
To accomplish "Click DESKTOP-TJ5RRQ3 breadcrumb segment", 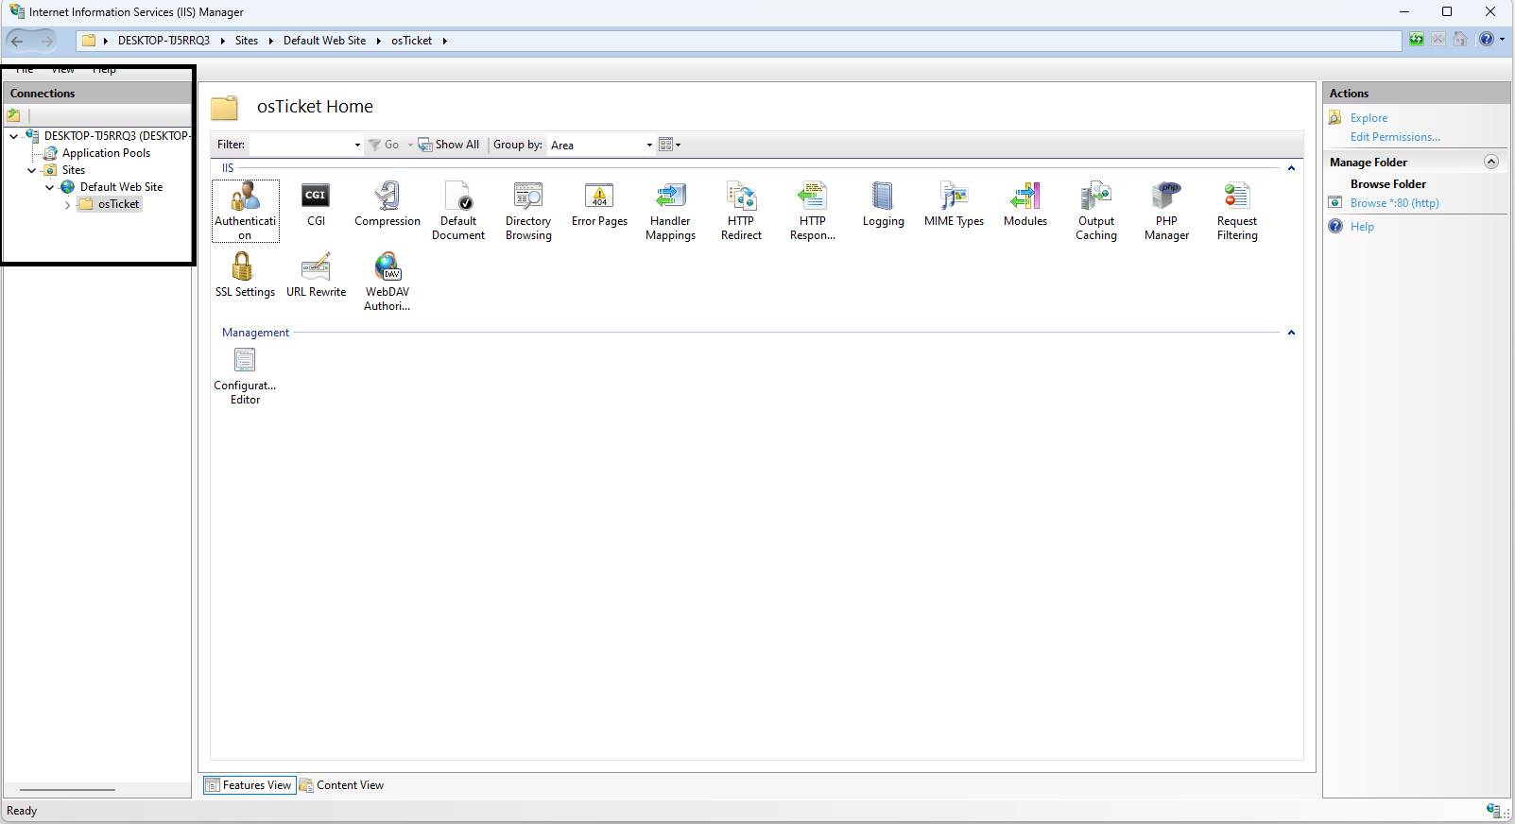I will (x=164, y=41).
